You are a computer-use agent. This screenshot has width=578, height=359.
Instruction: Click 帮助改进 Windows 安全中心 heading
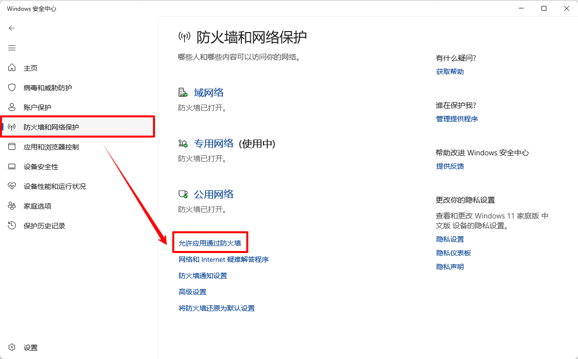pyautogui.click(x=482, y=152)
